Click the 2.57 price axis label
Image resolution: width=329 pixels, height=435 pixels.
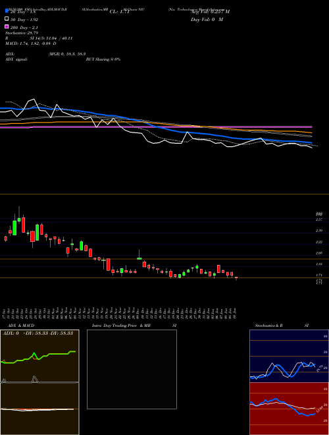pyautogui.click(x=319, y=219)
